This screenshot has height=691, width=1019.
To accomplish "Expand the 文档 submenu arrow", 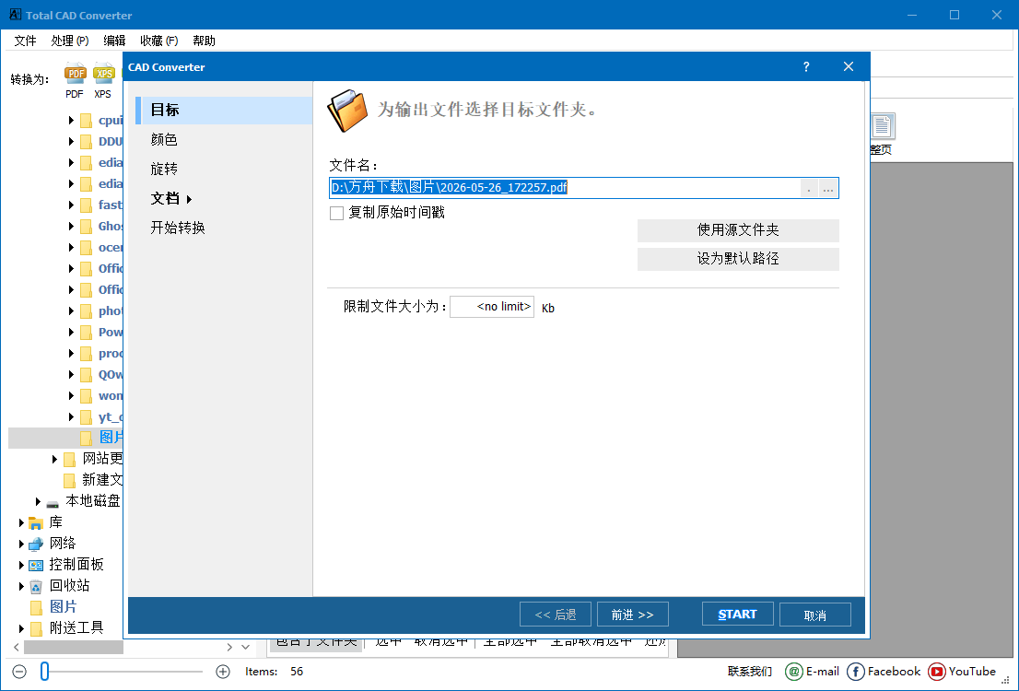I will [189, 199].
